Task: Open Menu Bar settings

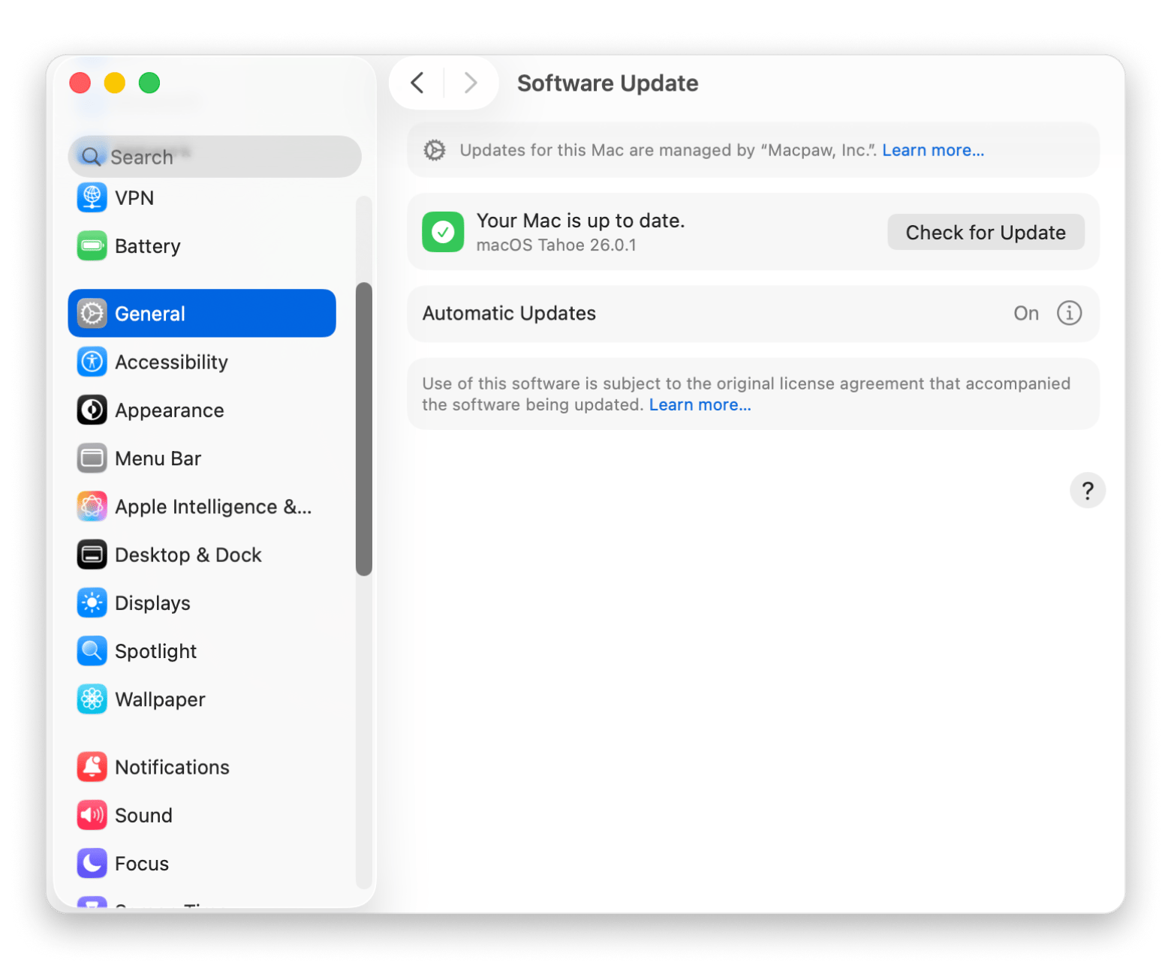Action: pyautogui.click(x=158, y=458)
